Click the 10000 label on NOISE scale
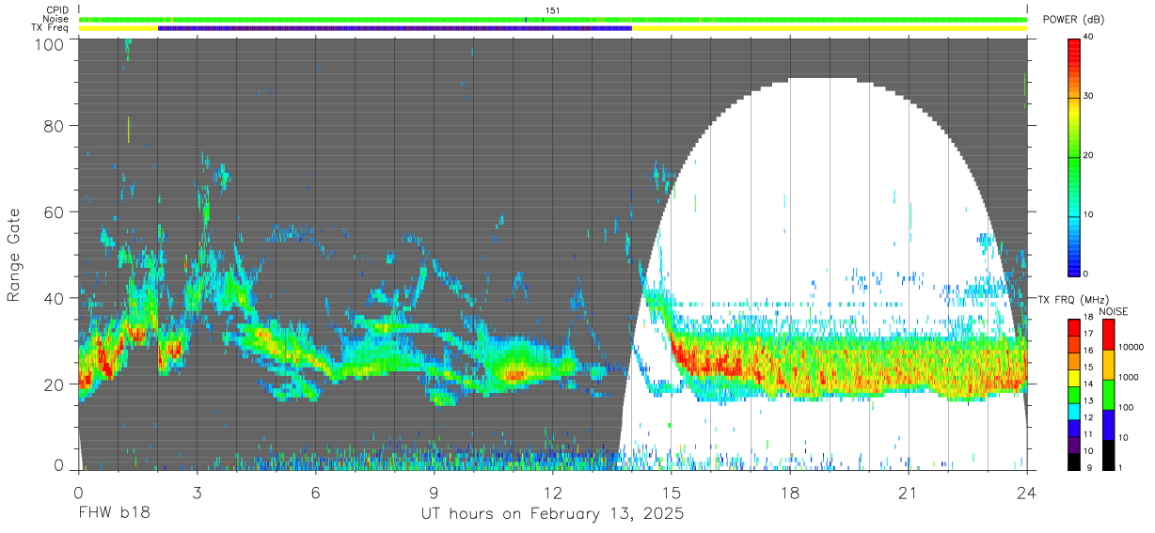The height and width of the screenshot is (533, 1155). [1132, 348]
